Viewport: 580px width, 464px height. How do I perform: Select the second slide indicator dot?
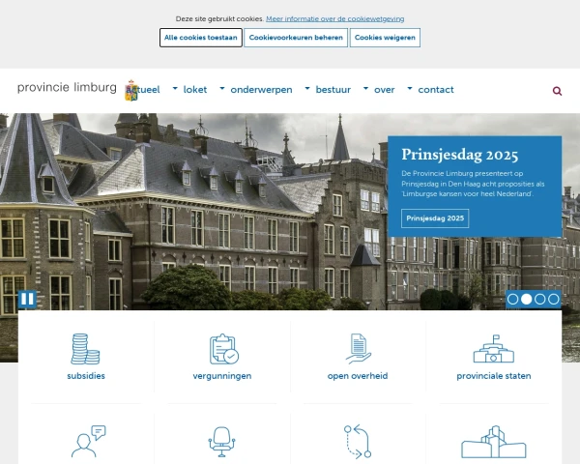(527, 299)
